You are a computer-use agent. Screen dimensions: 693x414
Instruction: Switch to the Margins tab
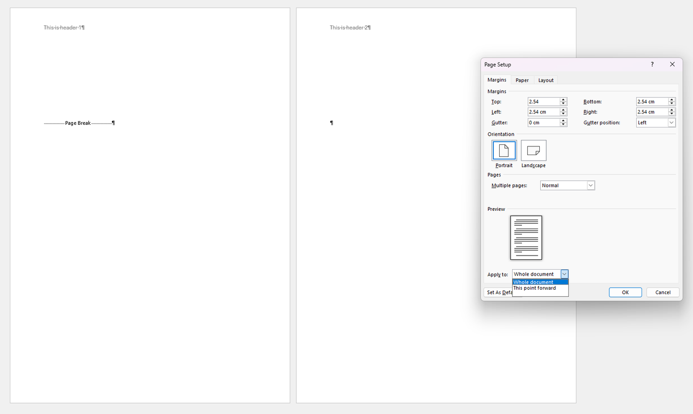(496, 80)
